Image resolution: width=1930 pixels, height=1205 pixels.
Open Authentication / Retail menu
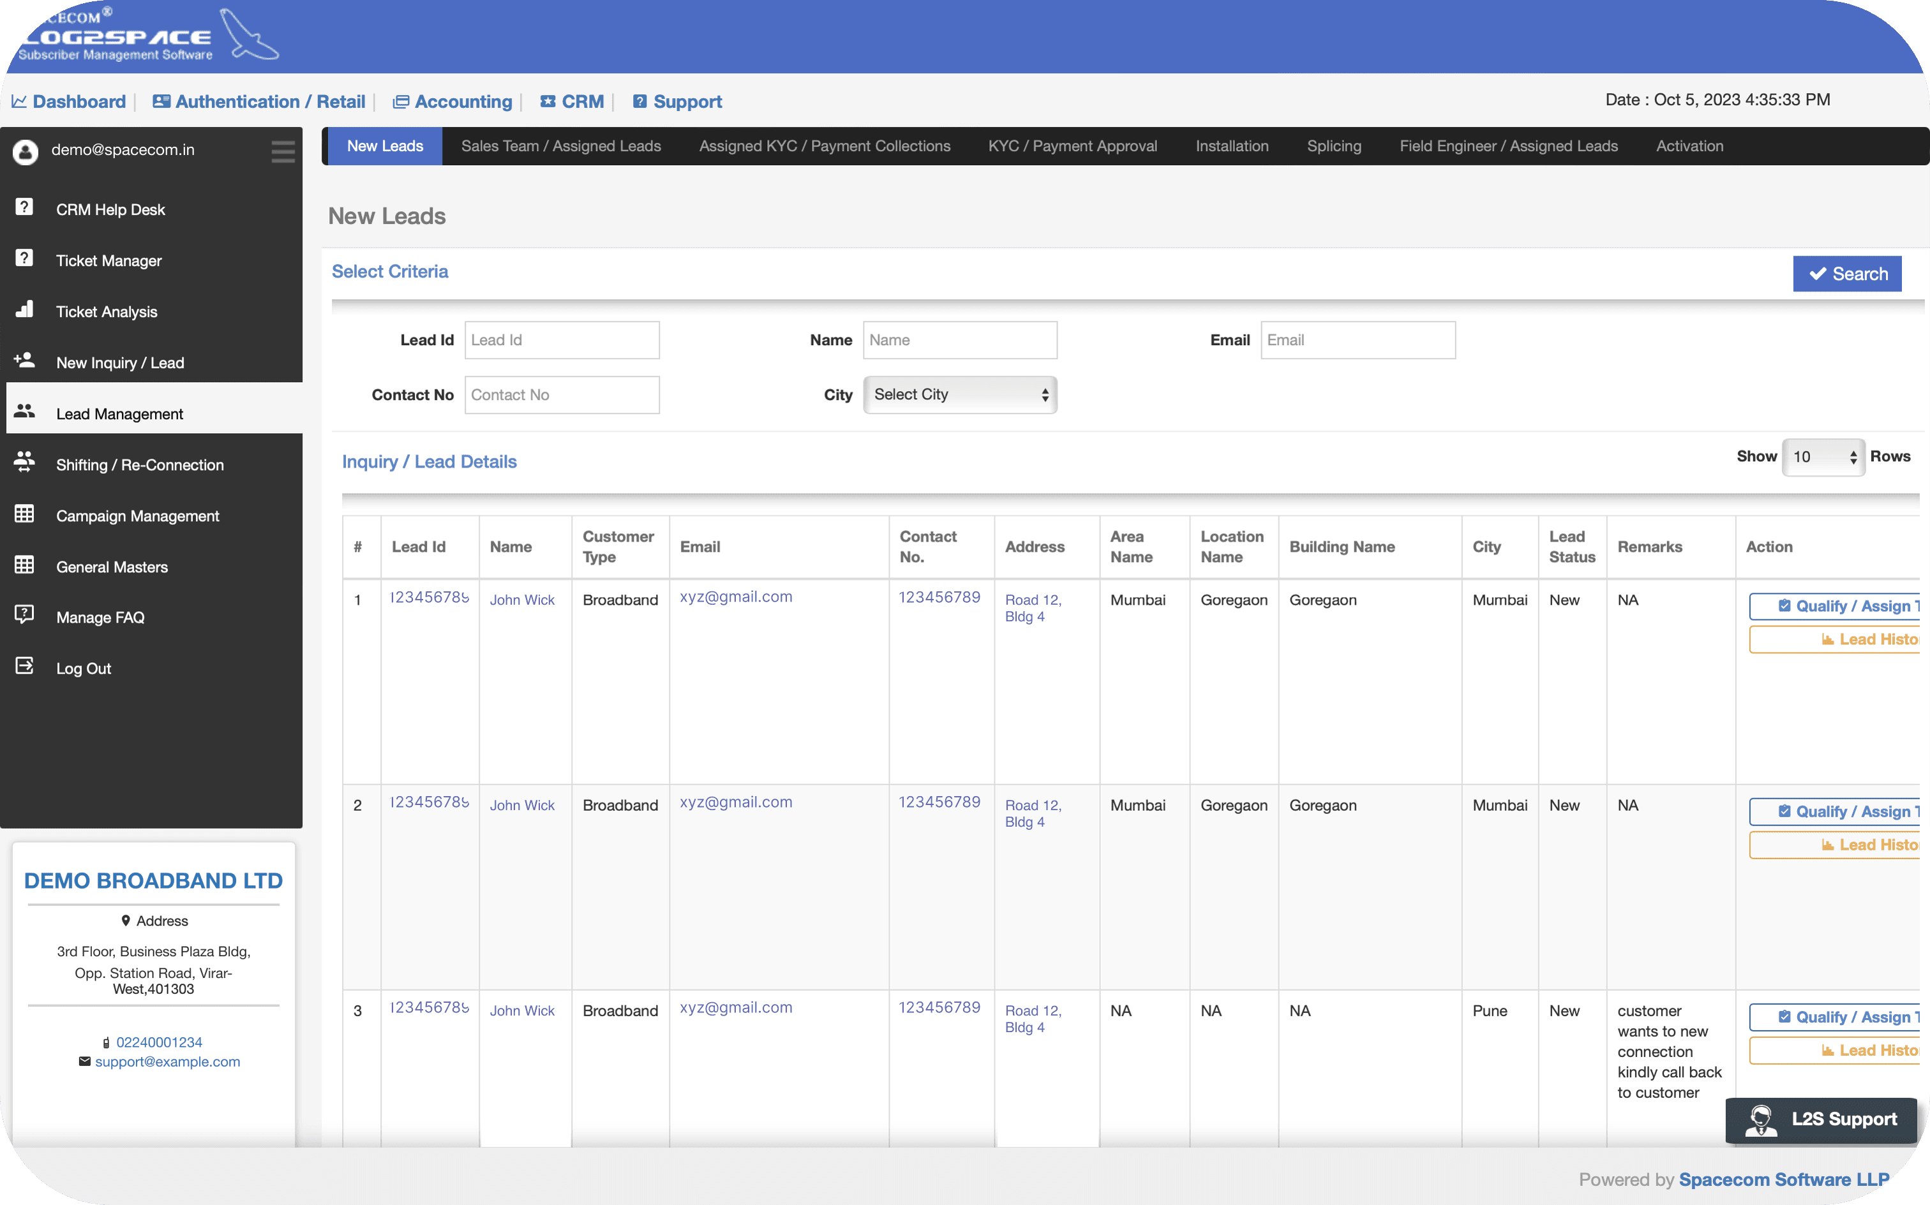point(259,101)
